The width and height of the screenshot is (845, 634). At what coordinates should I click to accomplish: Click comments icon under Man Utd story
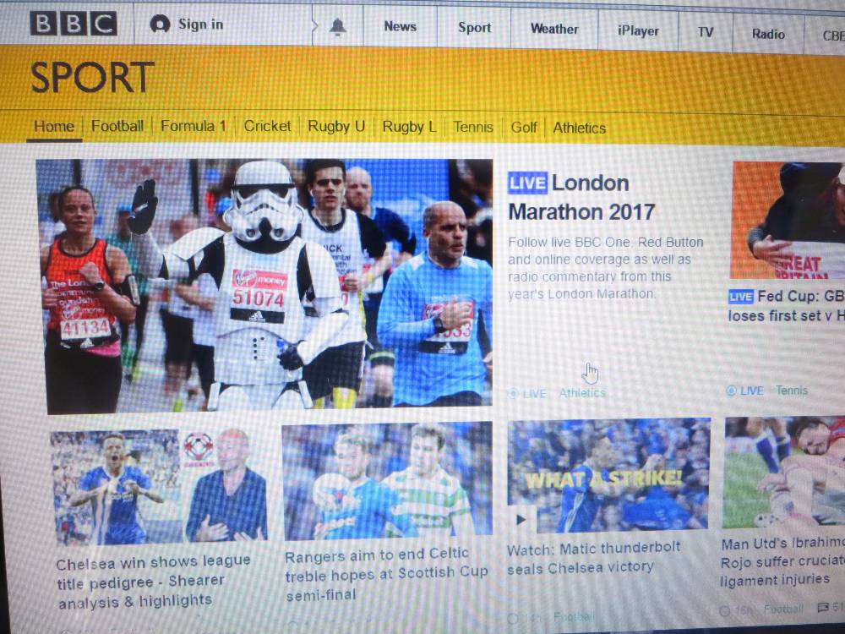(823, 608)
